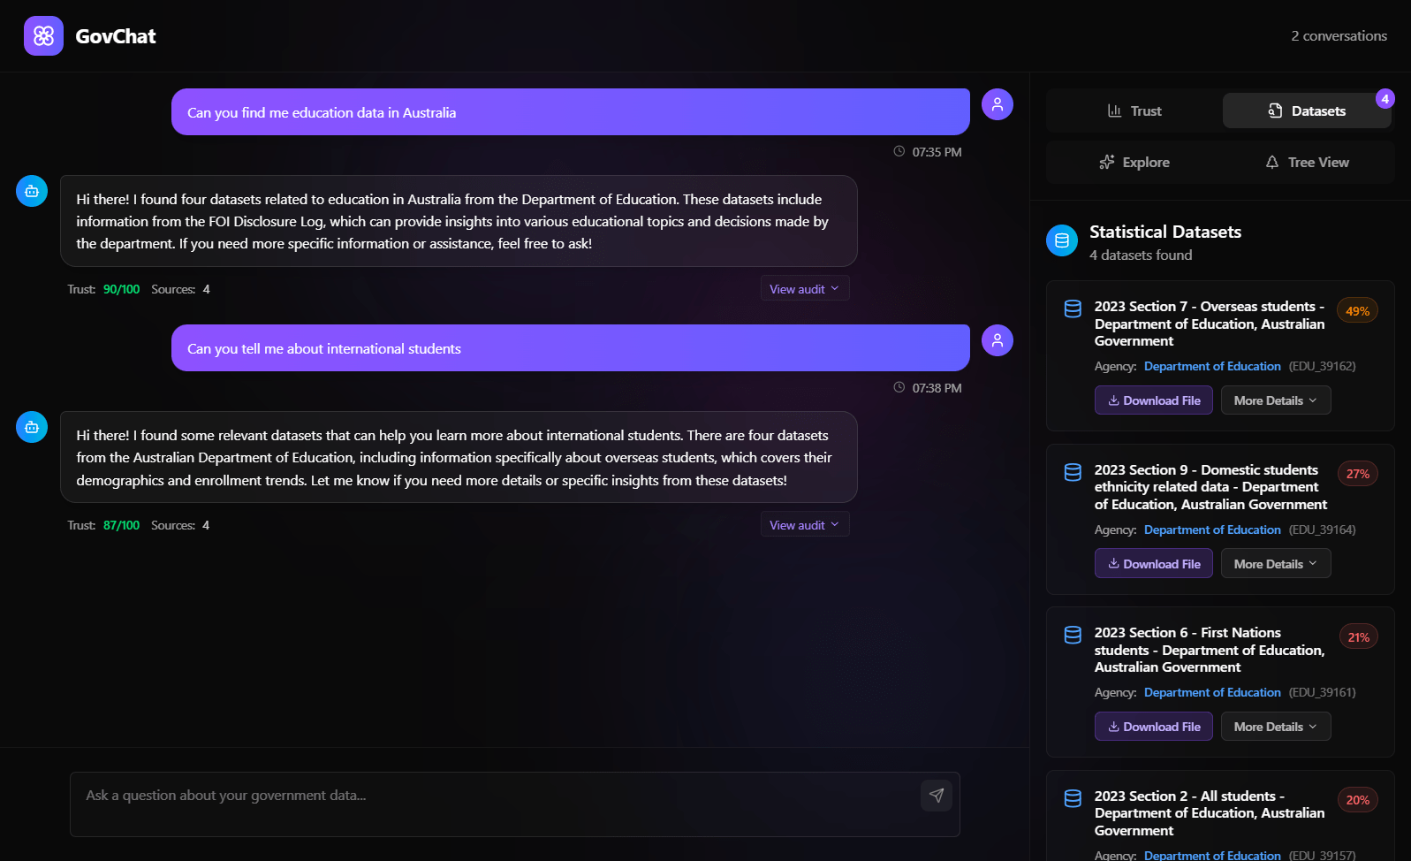This screenshot has width=1411, height=861.
Task: Open the Explore tab
Action: click(x=1134, y=163)
